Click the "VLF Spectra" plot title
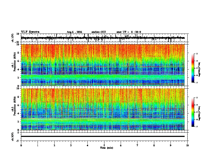 [30, 32]
